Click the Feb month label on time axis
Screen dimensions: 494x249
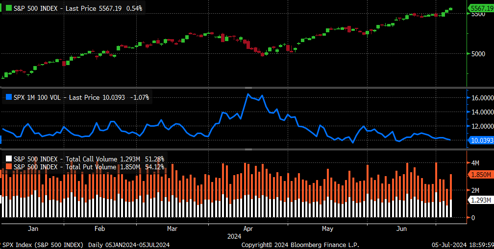pos(99,228)
